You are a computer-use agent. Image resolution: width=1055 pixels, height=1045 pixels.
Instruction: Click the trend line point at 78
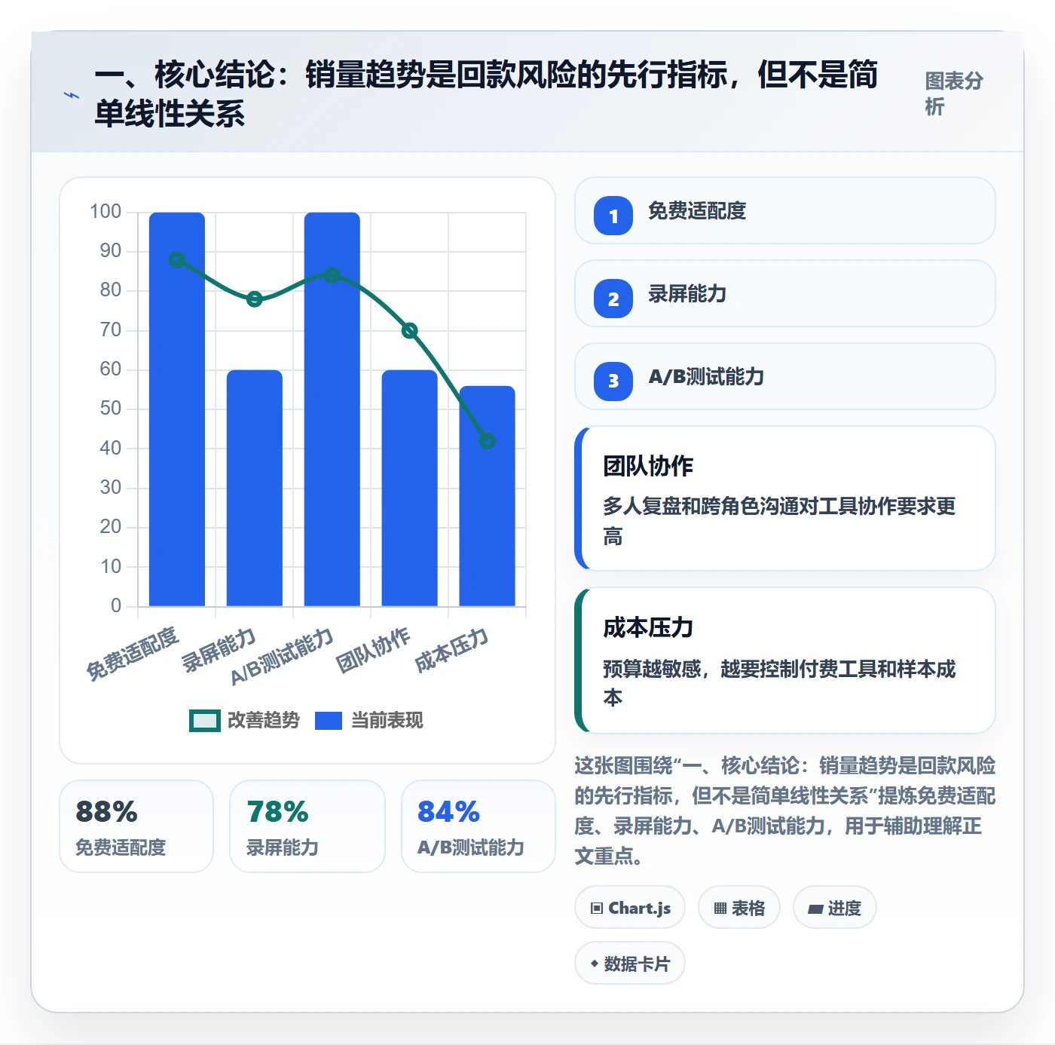pos(255,299)
